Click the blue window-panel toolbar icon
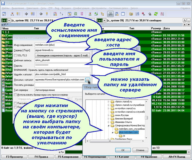The width and height of the screenshot is (192, 160). click(x=123, y=14)
